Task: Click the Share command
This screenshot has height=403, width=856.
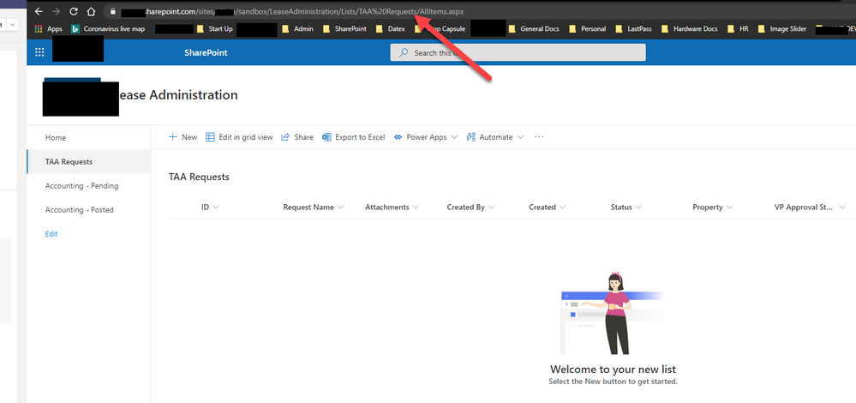Action: tap(297, 137)
